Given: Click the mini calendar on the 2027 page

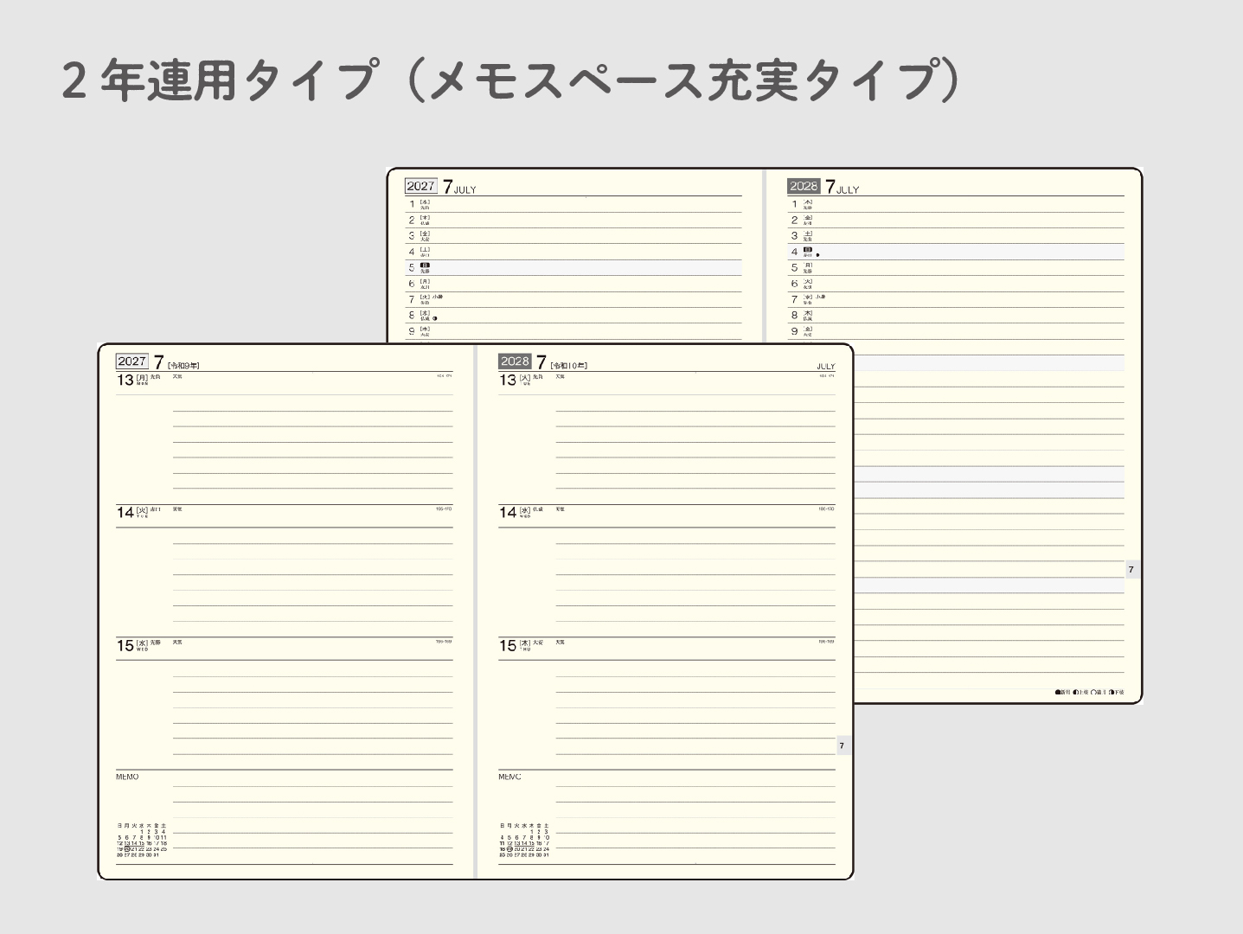Looking at the screenshot, I should tap(142, 841).
